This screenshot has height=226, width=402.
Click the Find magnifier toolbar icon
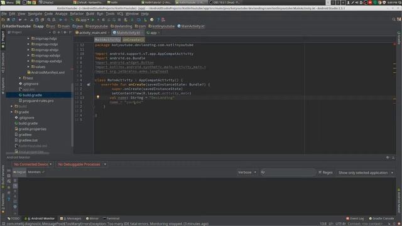[x=49, y=19]
